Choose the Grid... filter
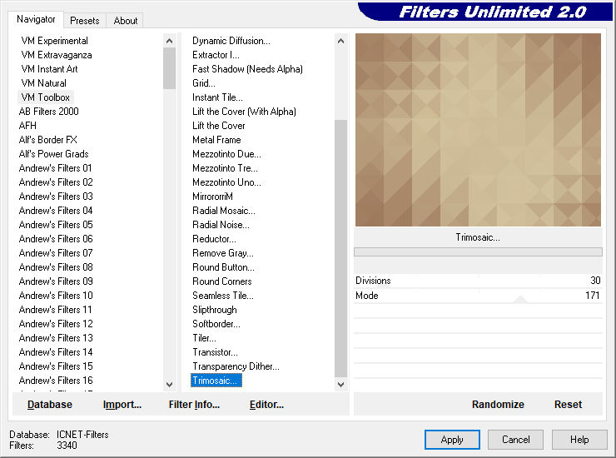 click(x=203, y=83)
